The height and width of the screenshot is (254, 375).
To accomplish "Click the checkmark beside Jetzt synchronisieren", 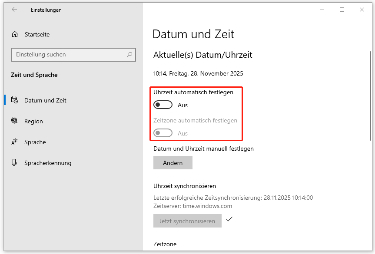I will (x=229, y=220).
